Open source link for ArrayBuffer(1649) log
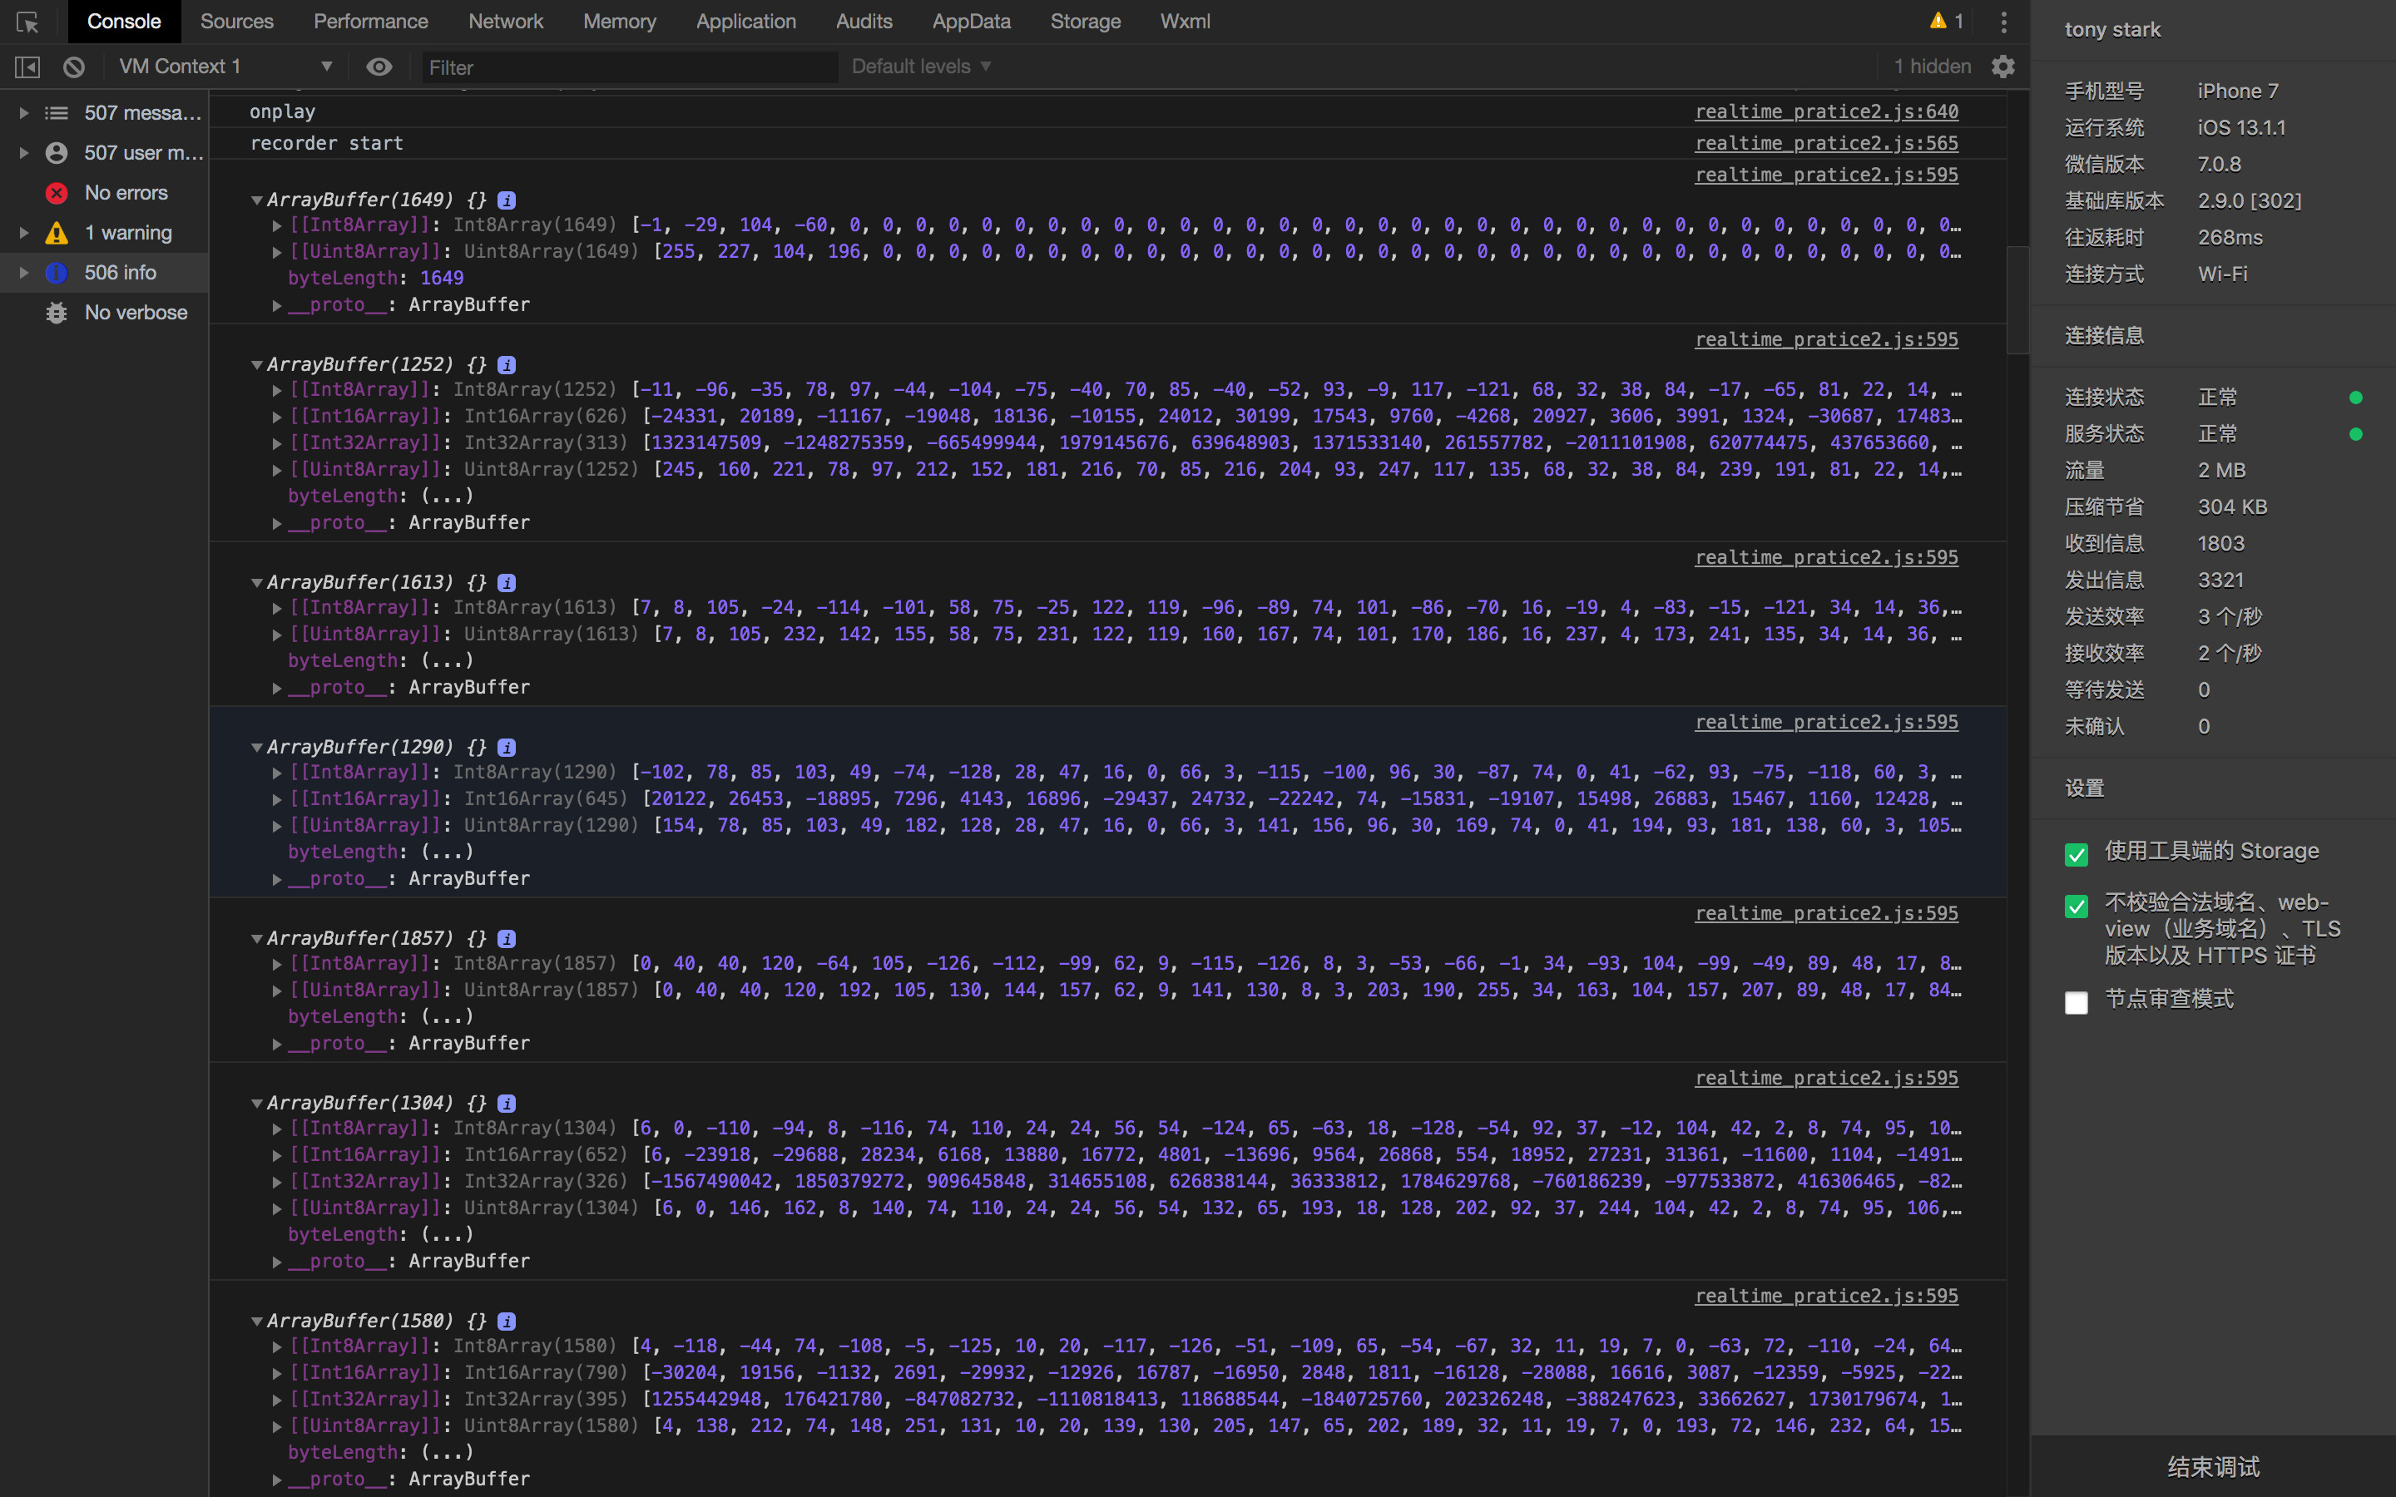Viewport: 2396px width, 1497px height. click(1827, 175)
